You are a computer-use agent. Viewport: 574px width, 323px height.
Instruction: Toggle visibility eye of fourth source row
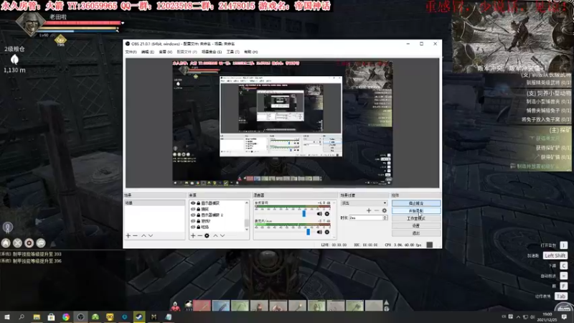(193, 221)
